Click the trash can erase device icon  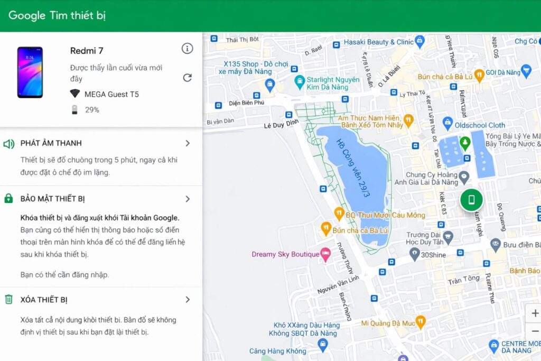9,300
